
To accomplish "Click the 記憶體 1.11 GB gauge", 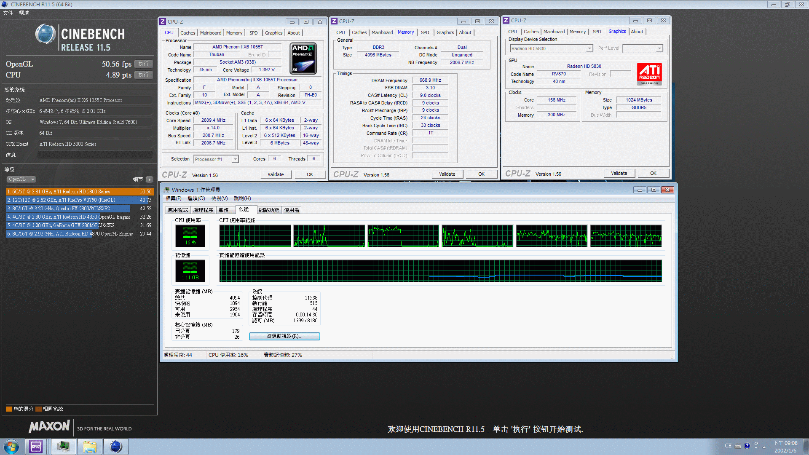I will (x=190, y=271).
